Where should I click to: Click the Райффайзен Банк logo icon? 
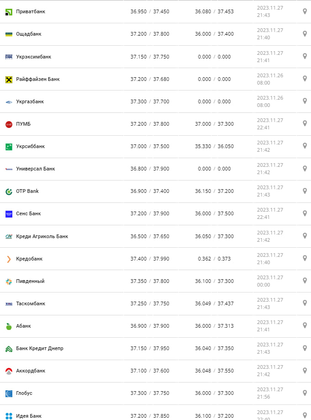(x=9, y=80)
